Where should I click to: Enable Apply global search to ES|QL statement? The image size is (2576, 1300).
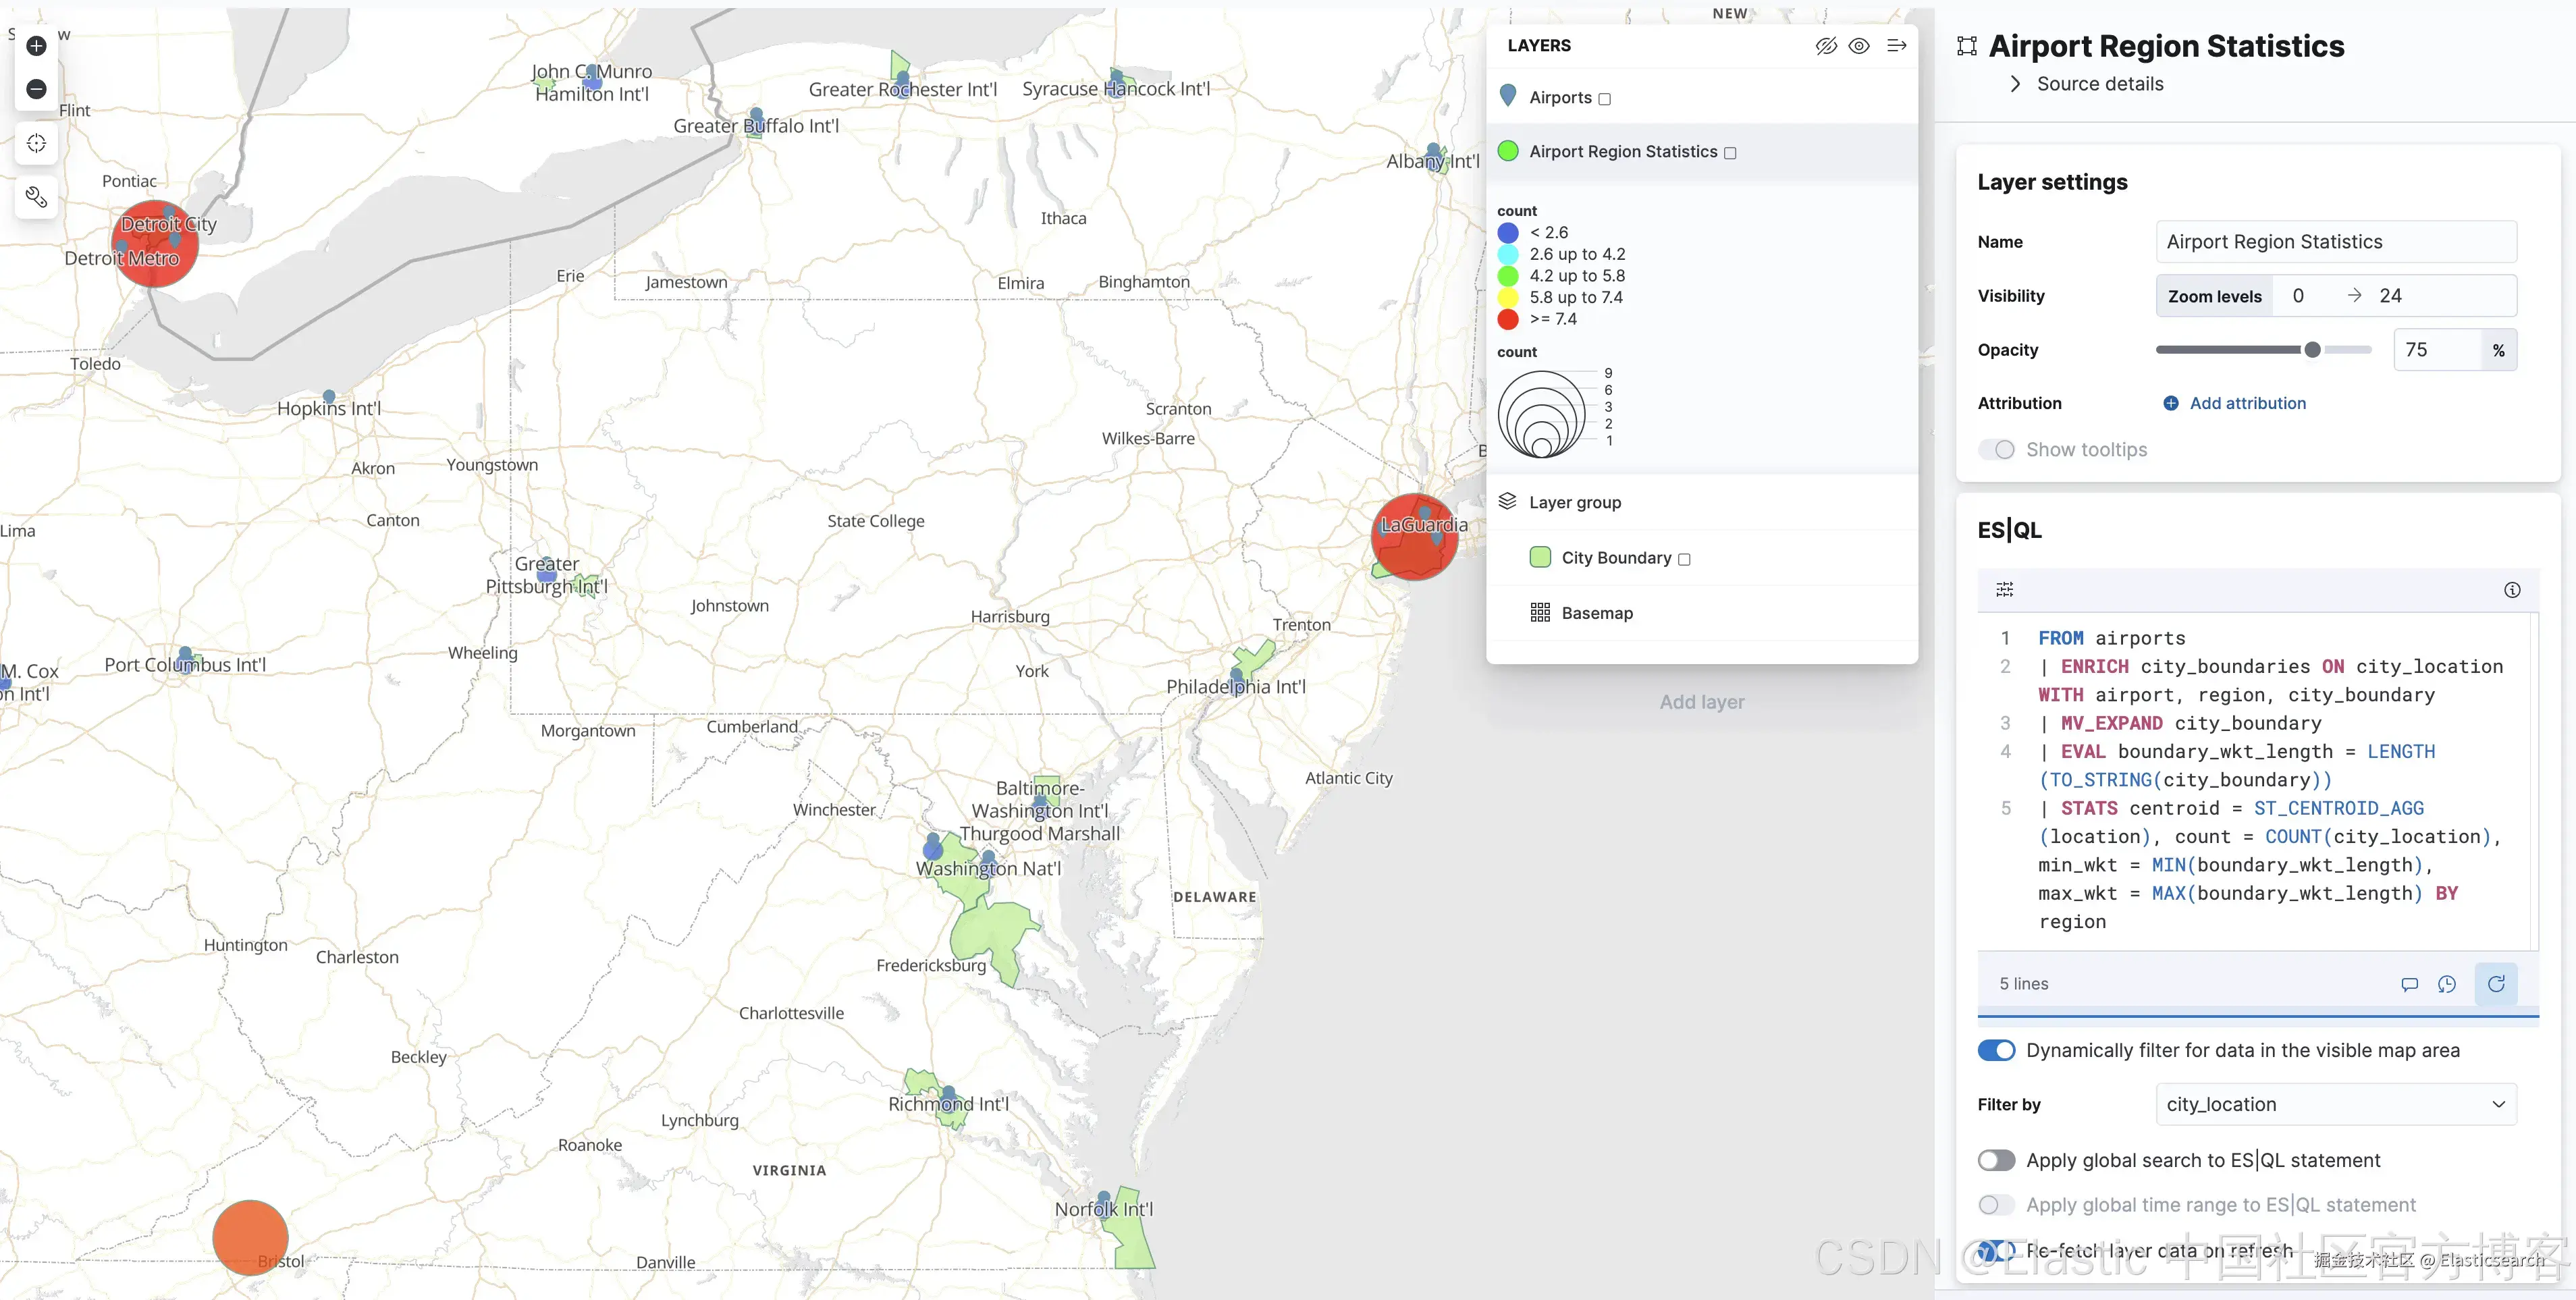pos(1996,1160)
